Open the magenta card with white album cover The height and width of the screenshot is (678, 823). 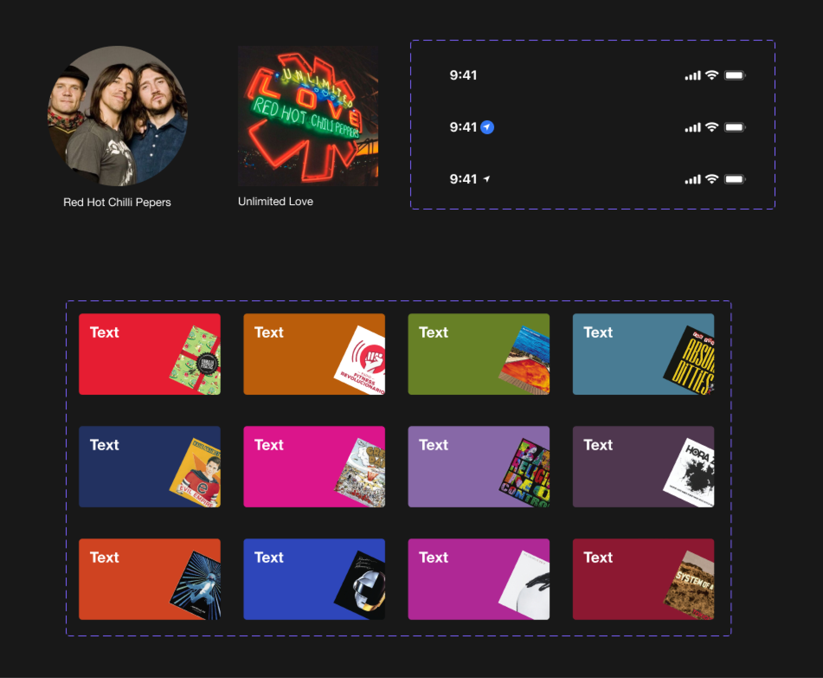tap(479, 579)
